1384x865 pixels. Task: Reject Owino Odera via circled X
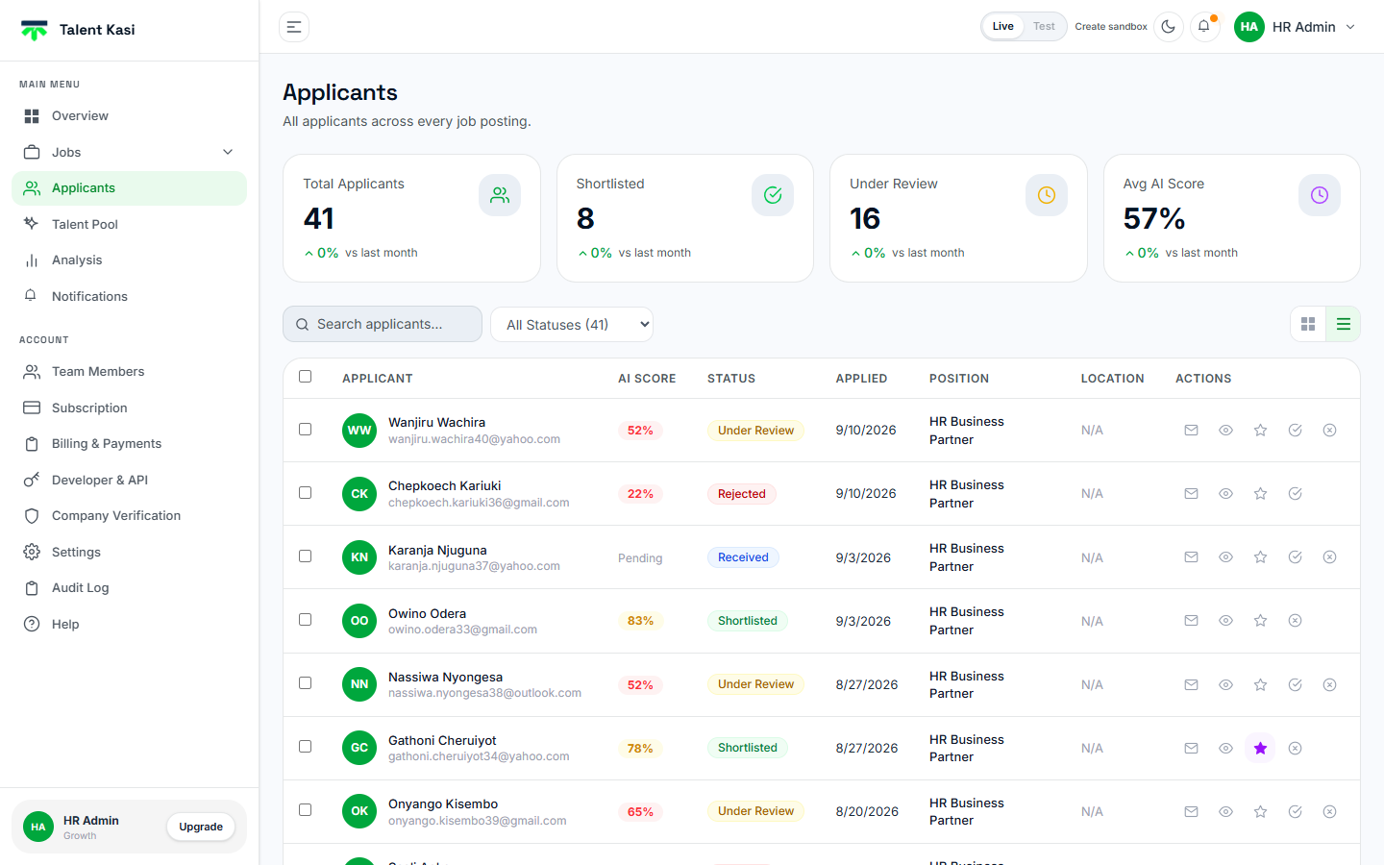pyautogui.click(x=1295, y=621)
